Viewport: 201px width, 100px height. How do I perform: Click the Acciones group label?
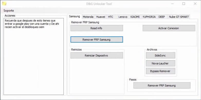pyautogui.click(x=10, y=16)
